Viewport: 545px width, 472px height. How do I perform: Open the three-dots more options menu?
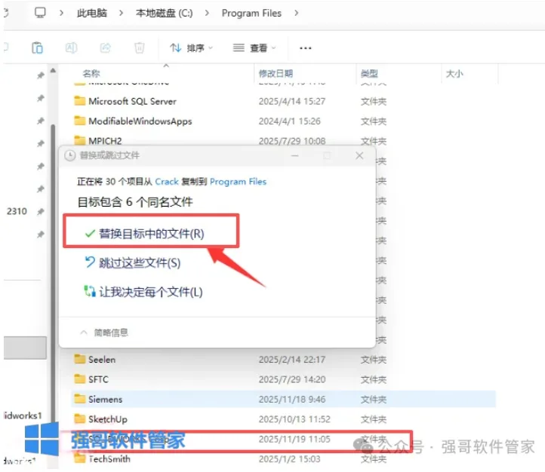click(x=305, y=48)
